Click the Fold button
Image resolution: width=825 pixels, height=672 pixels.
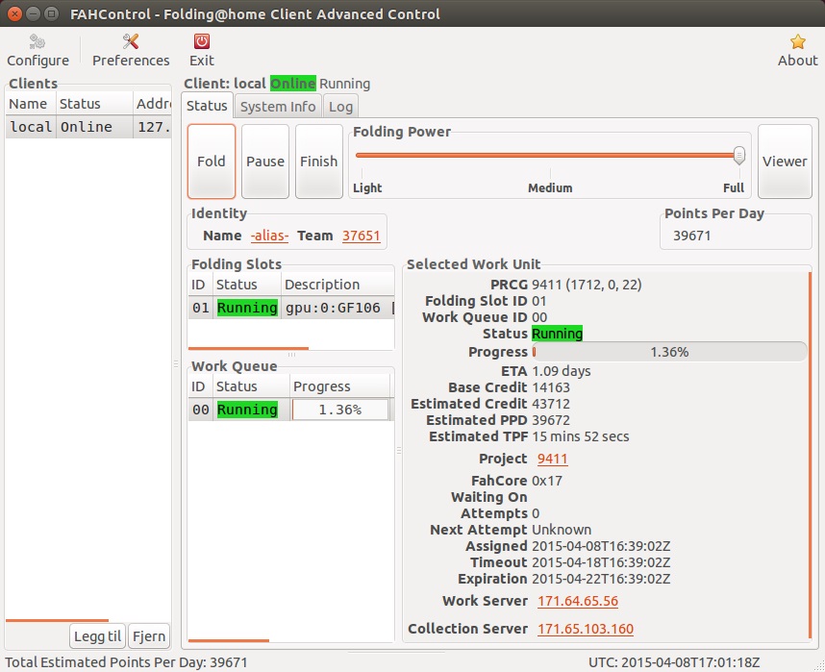coord(211,161)
